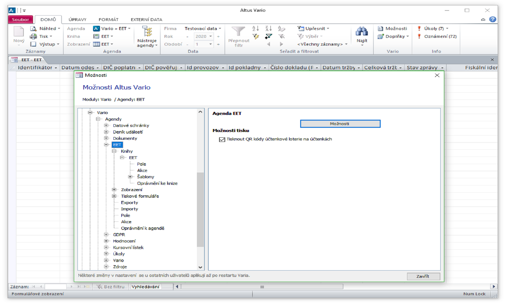Open Nástroje agendy tools icon

pos(147,32)
